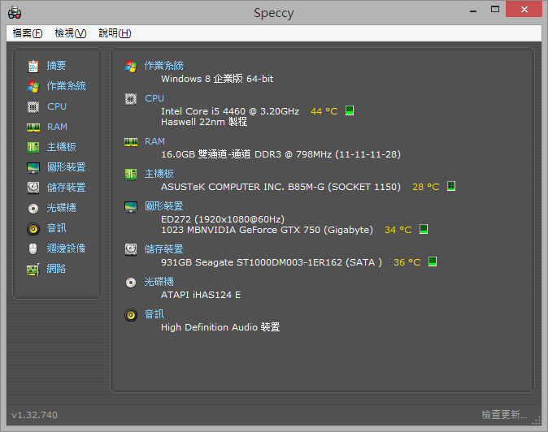Click speaker icon in summary panel
Image resolution: width=548 pixels, height=432 pixels.
[x=131, y=315]
